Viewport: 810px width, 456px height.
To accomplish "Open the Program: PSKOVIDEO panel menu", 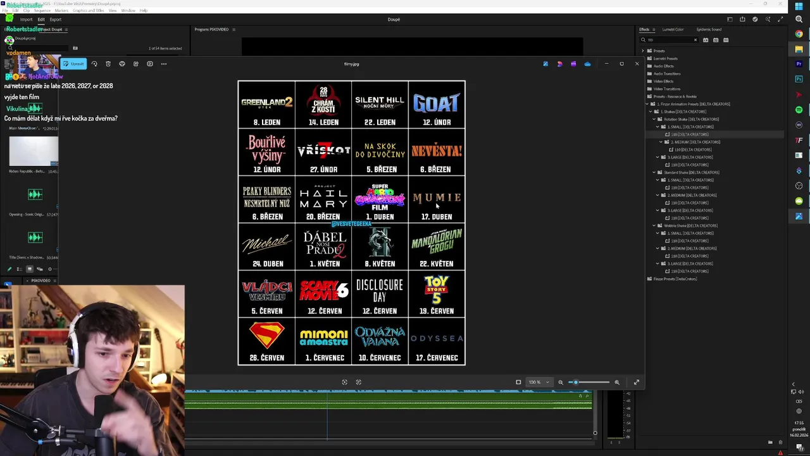I will [234, 29].
